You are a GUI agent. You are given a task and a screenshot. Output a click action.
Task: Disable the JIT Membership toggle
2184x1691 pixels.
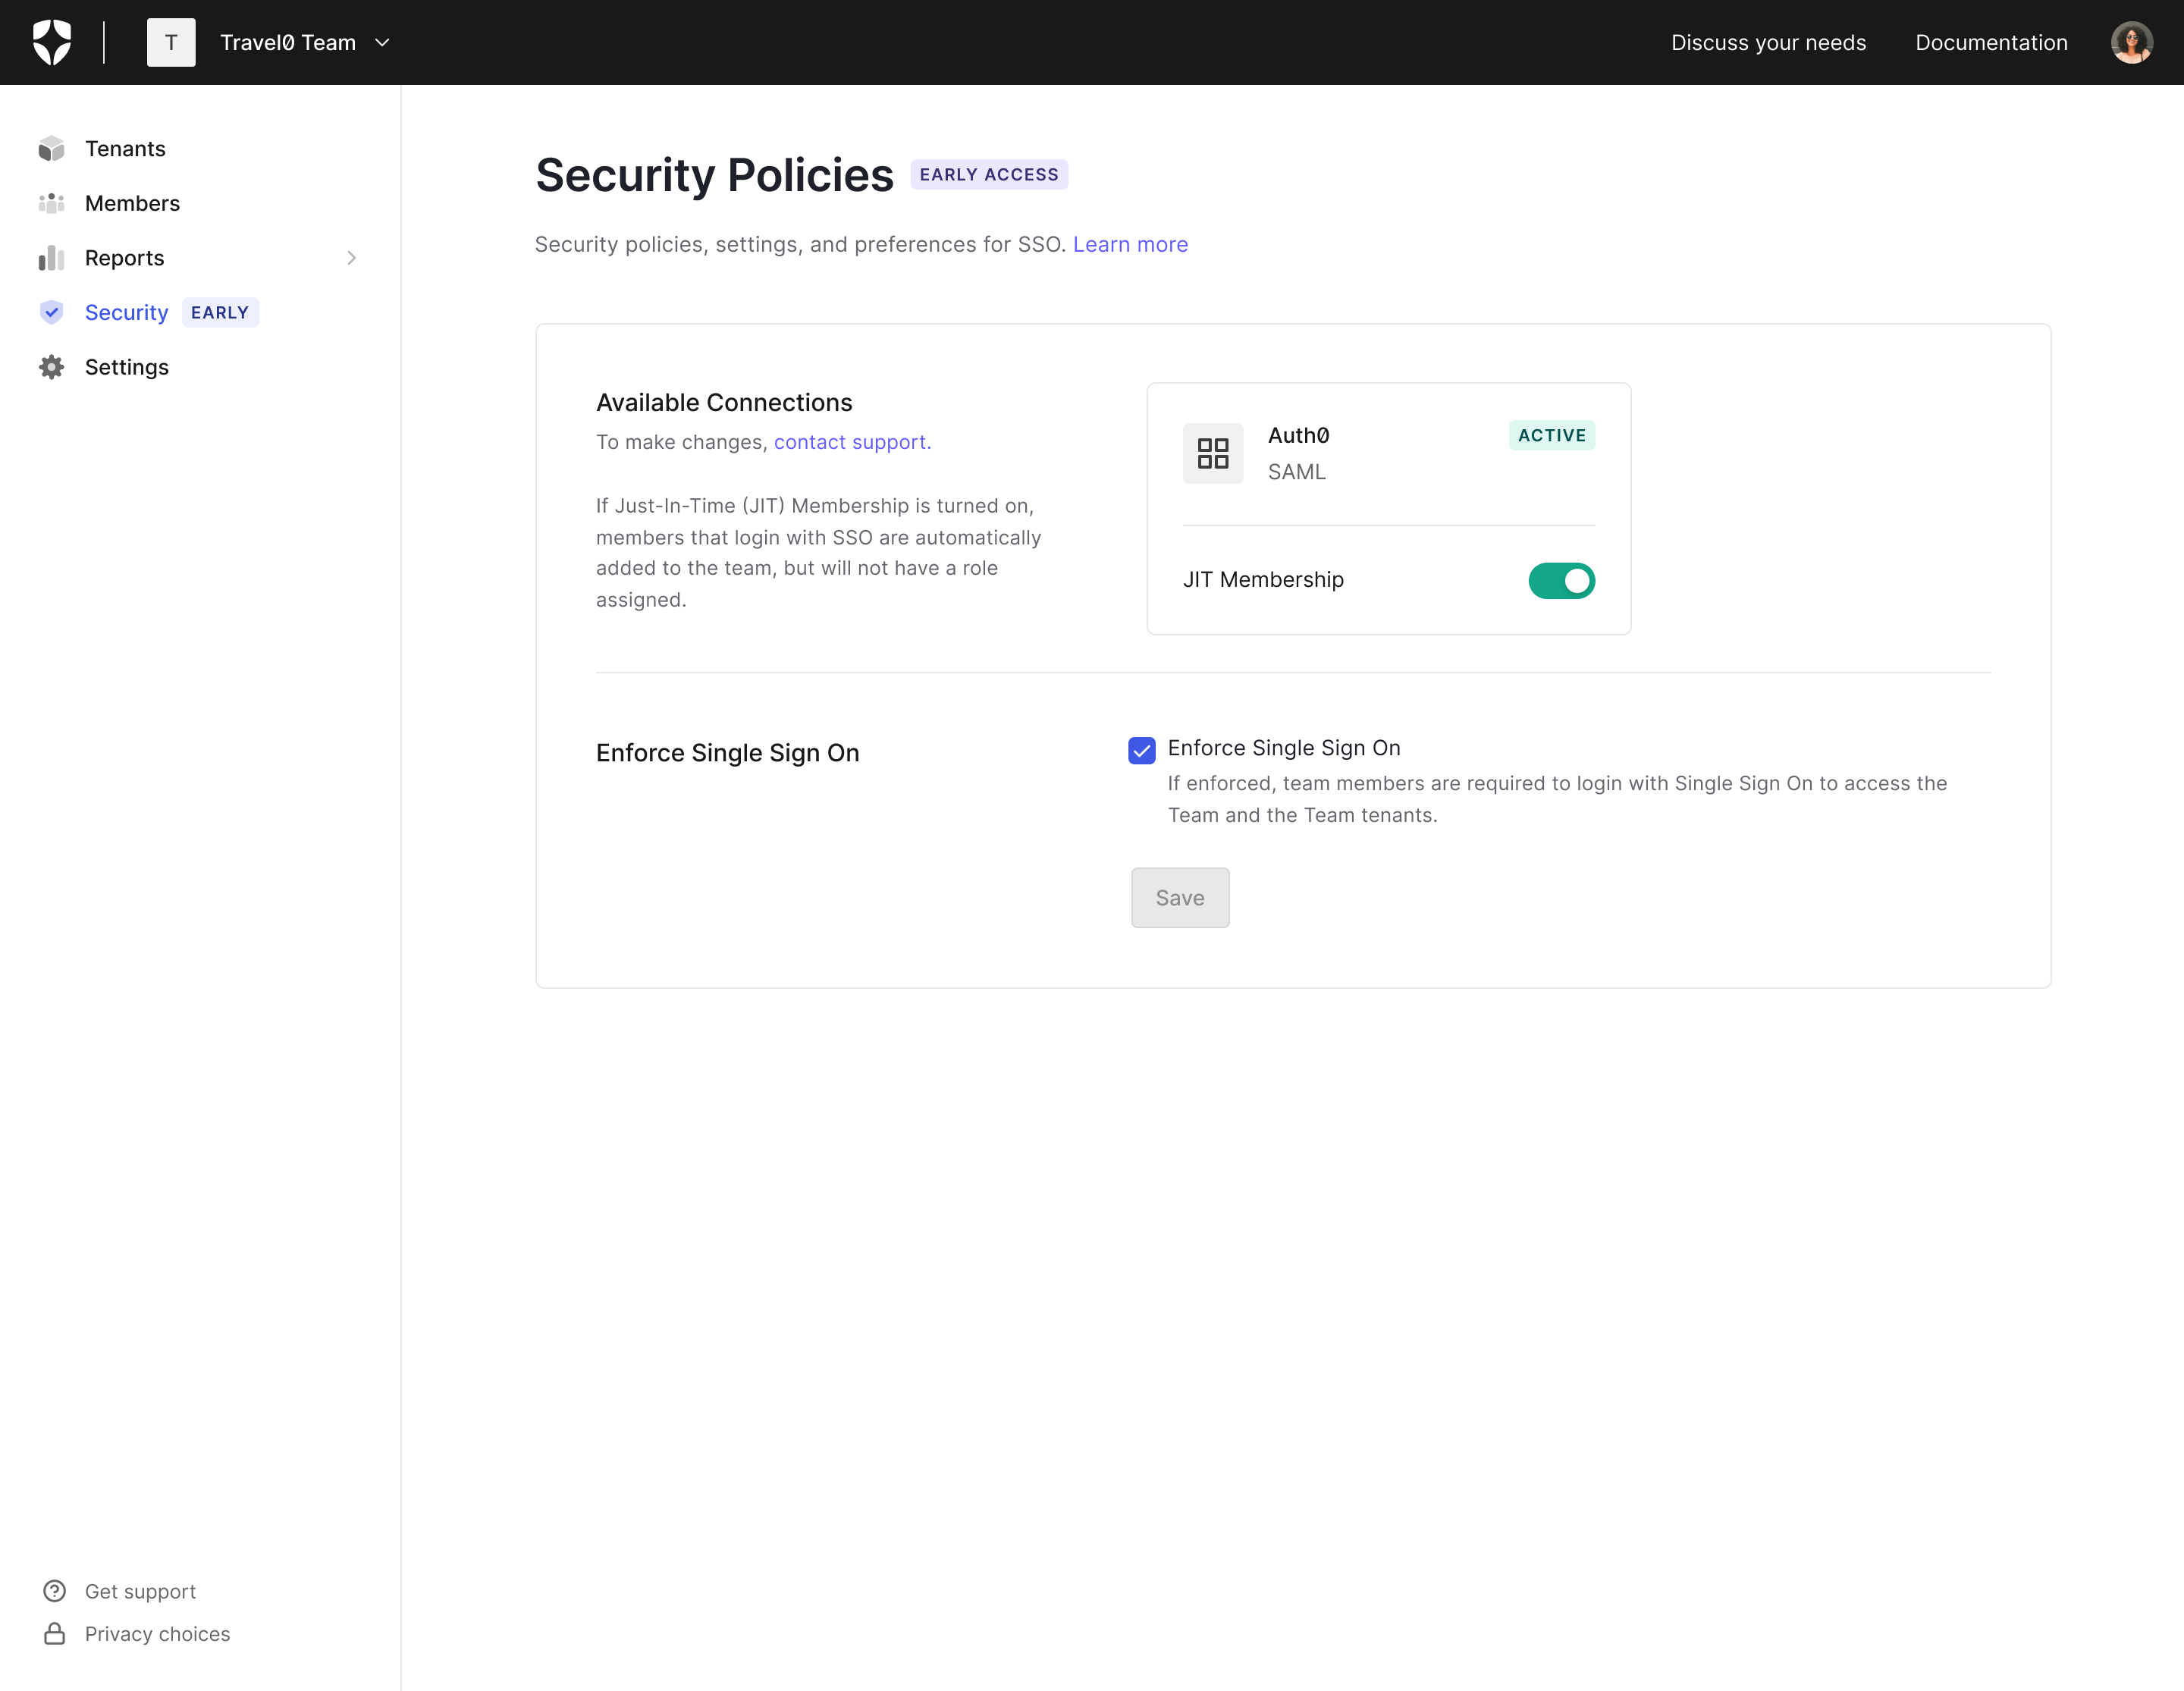tap(1560, 580)
